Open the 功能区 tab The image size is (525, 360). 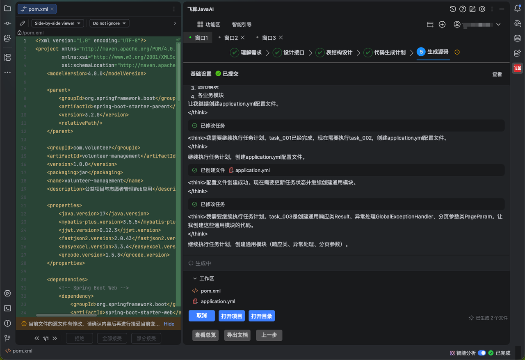tap(208, 25)
